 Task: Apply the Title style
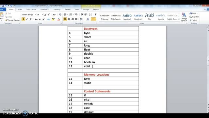pos(150,17)
